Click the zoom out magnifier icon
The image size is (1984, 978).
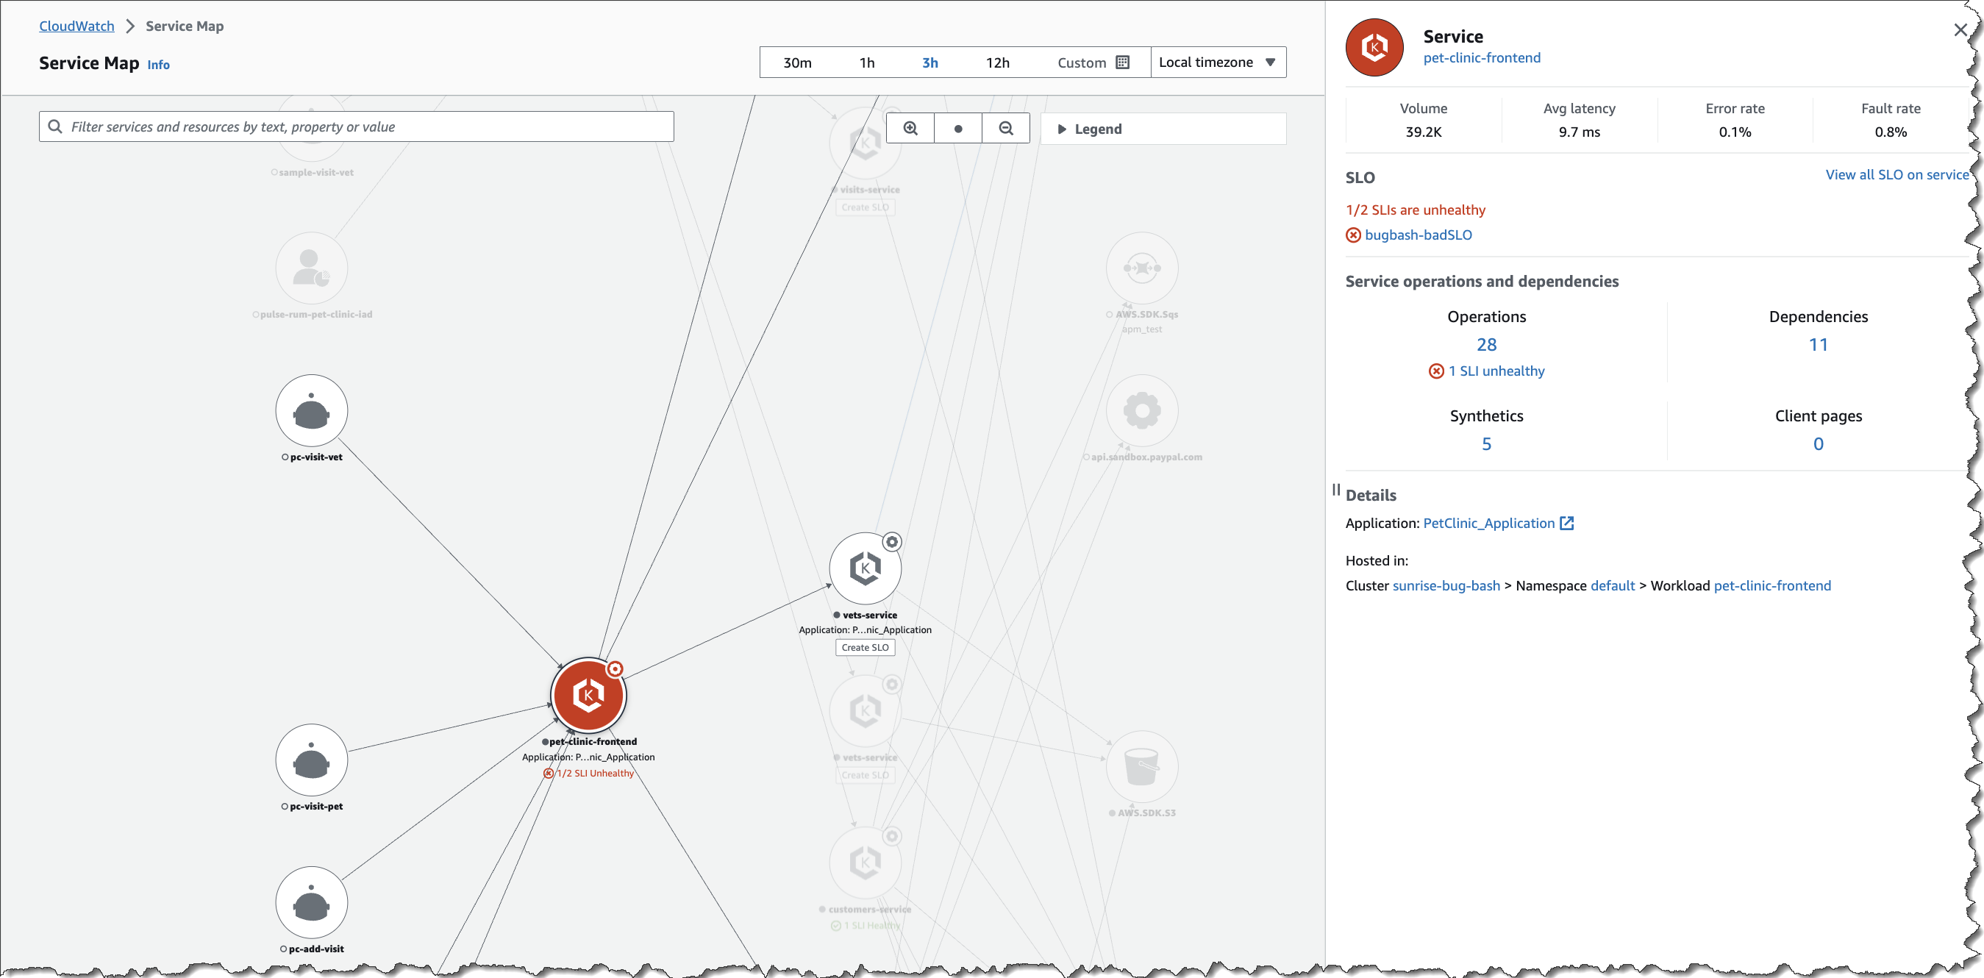tap(1005, 129)
